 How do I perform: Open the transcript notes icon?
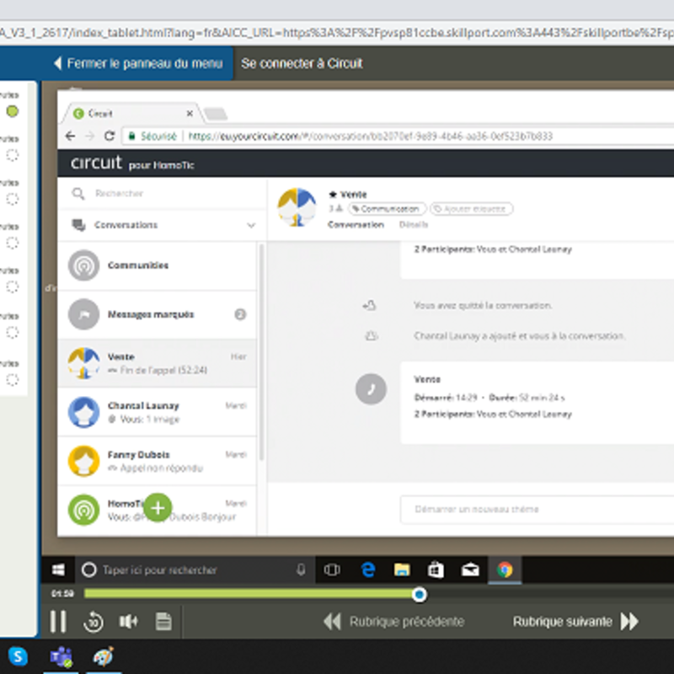point(163,622)
